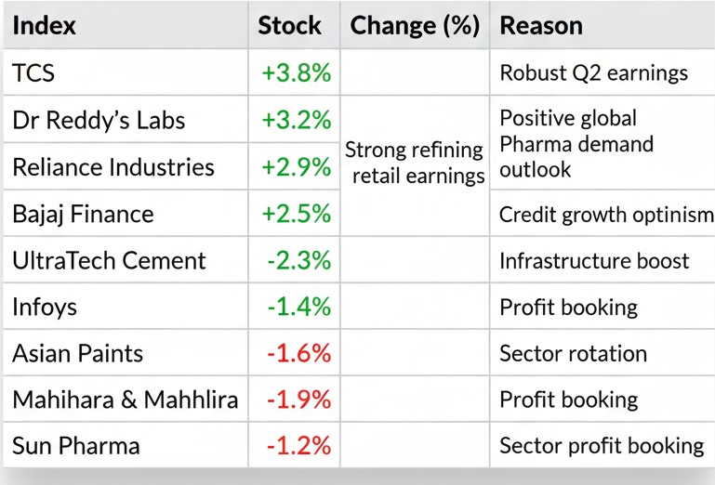Click the Robust Q2 earnings cell
This screenshot has width=715, height=485.
591,72
